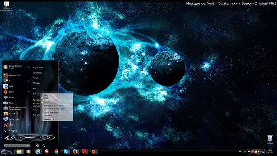Screen dimensions: 277x156
Task: Open Documents from Start menu right pane
Action: point(37,73)
